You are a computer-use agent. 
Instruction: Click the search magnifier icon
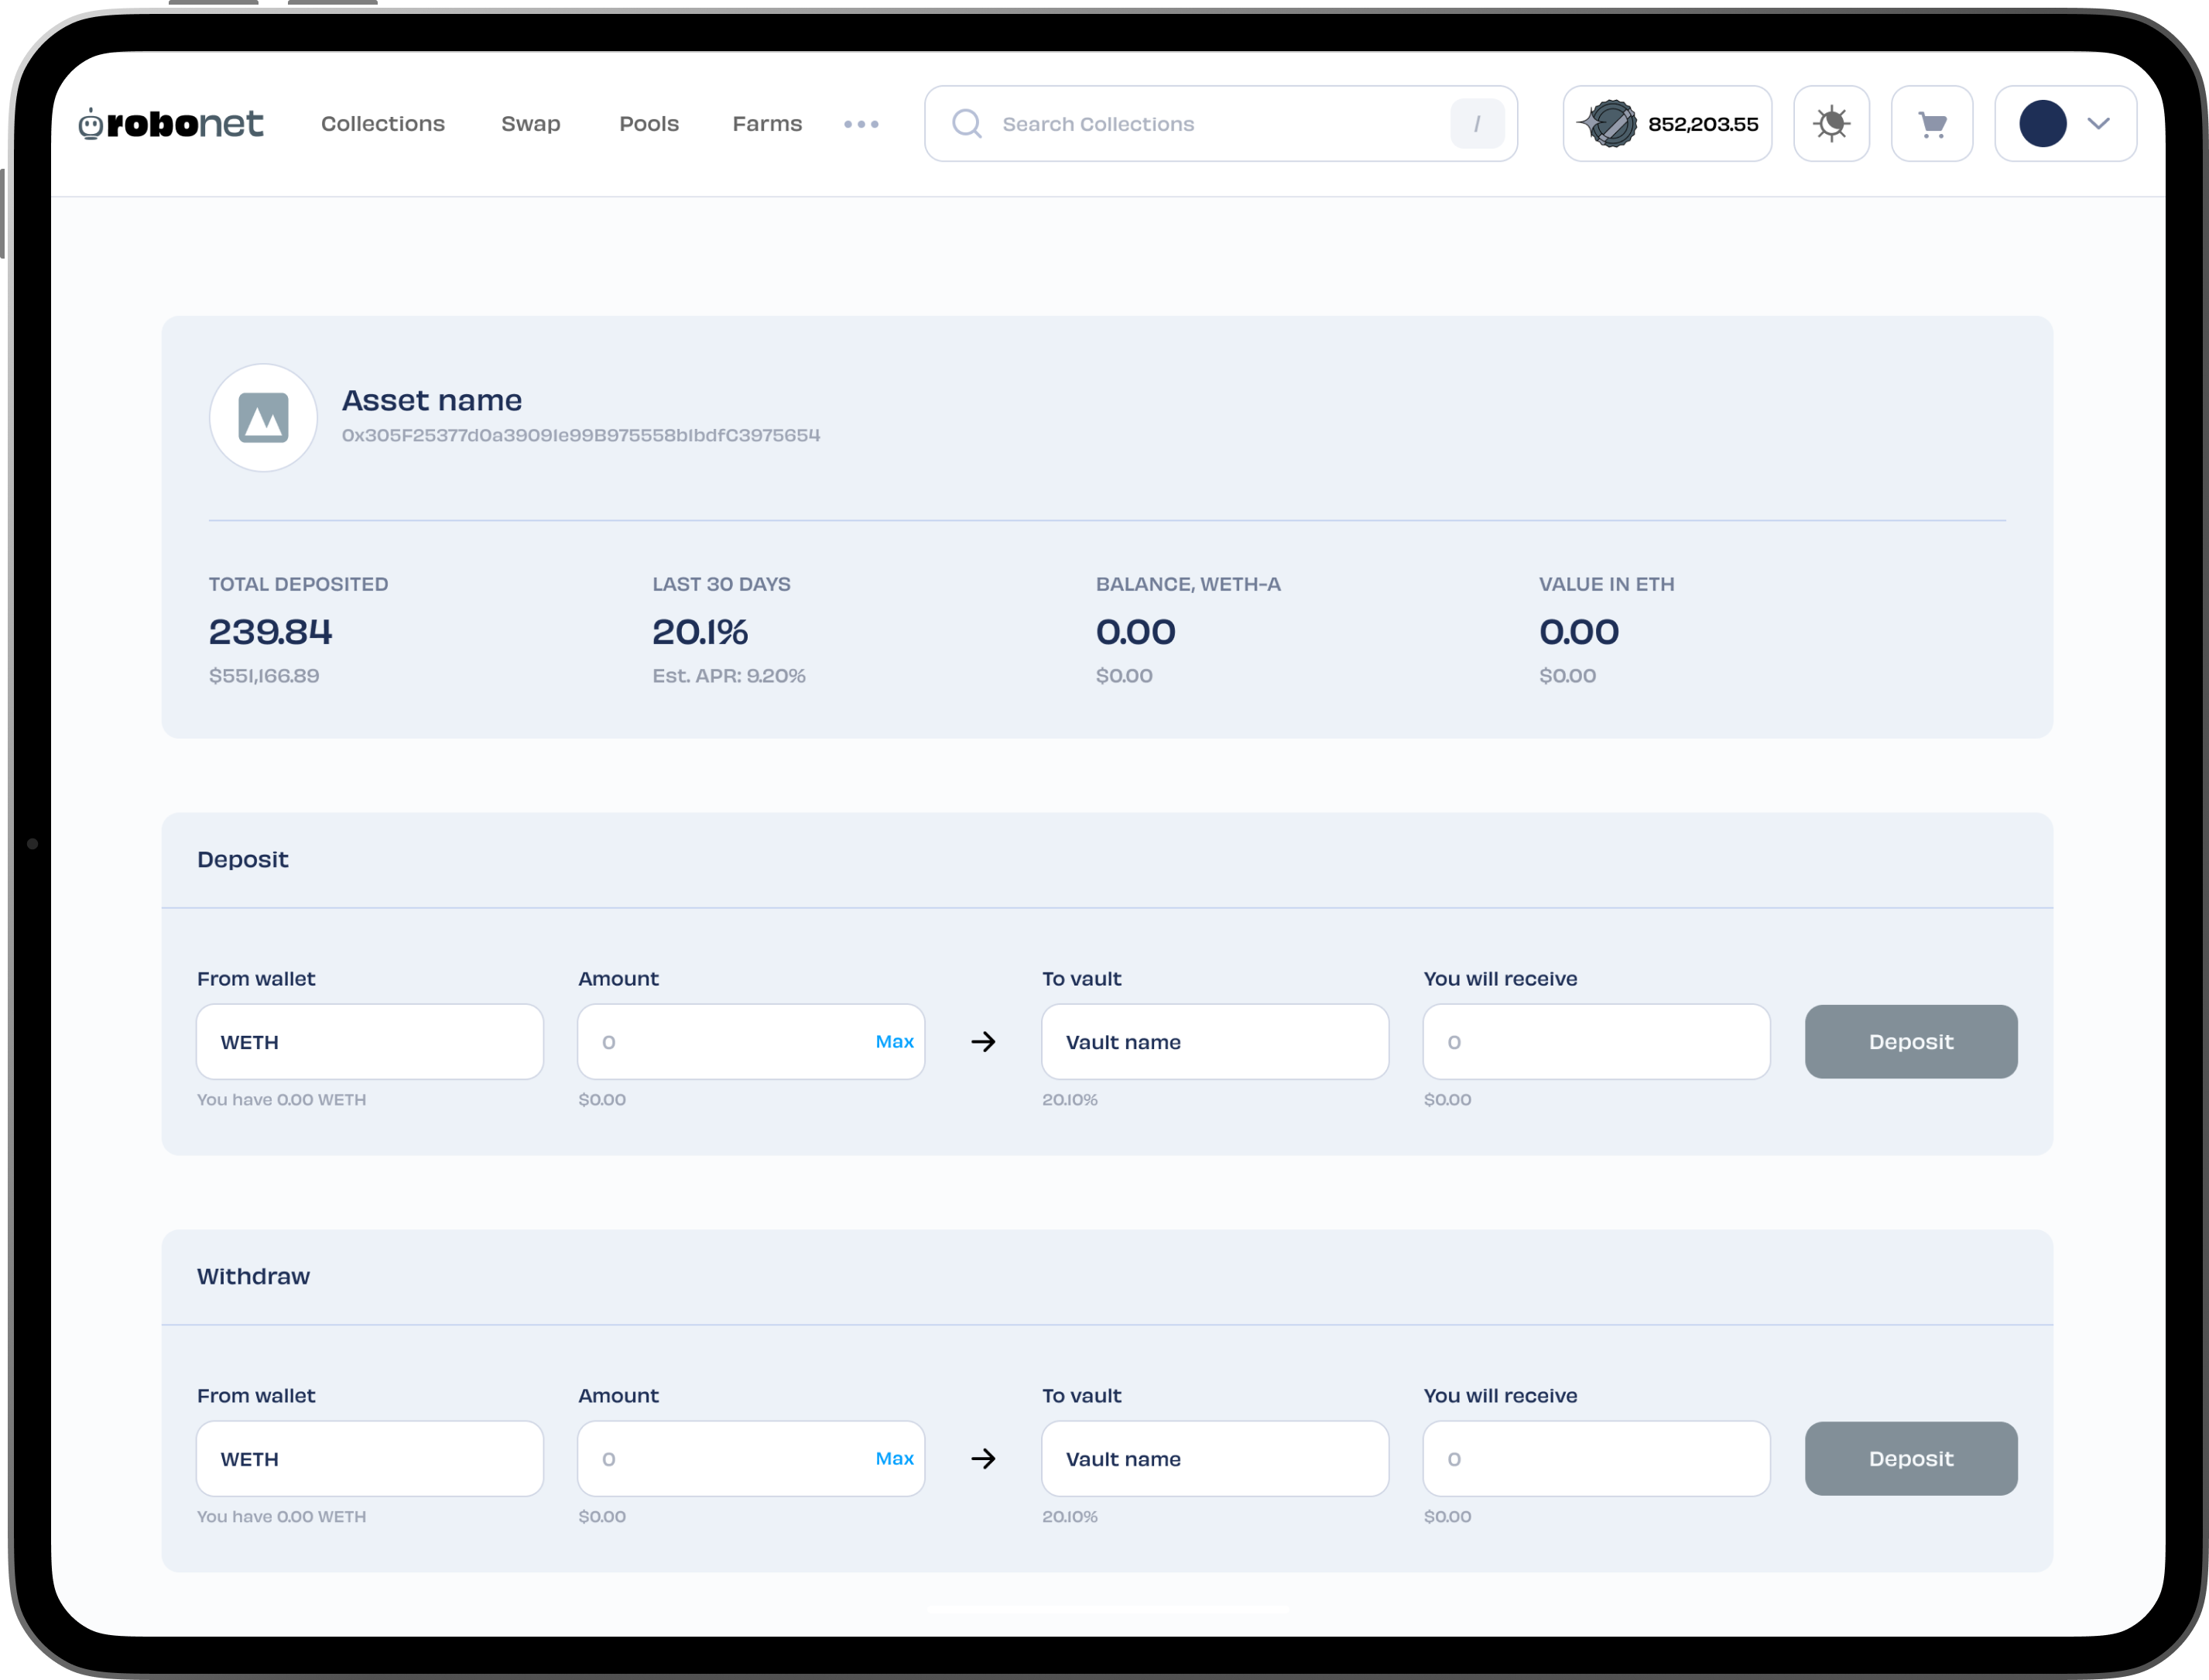point(965,124)
